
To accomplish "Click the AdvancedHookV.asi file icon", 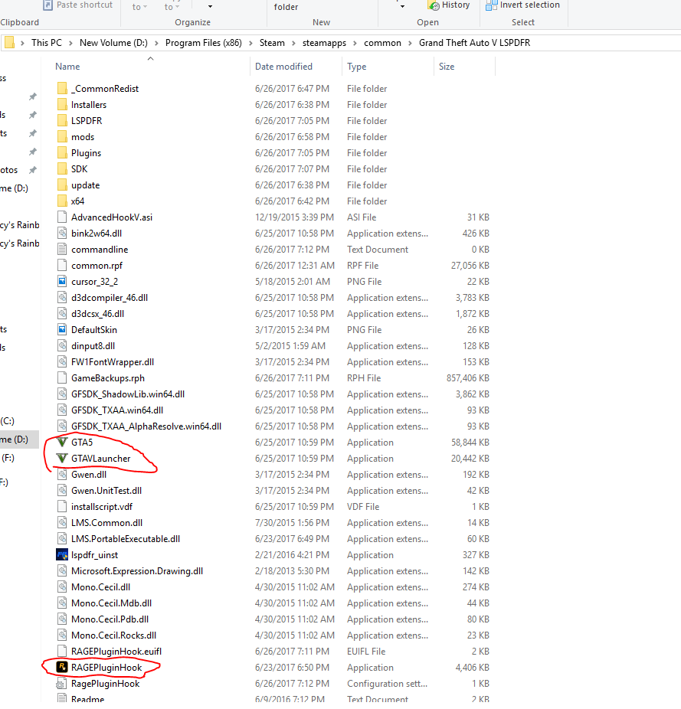I will point(63,217).
